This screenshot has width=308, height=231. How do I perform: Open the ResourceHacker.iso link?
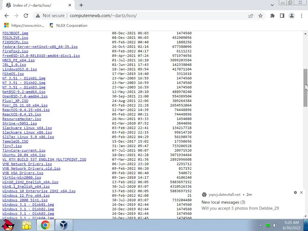(22, 119)
